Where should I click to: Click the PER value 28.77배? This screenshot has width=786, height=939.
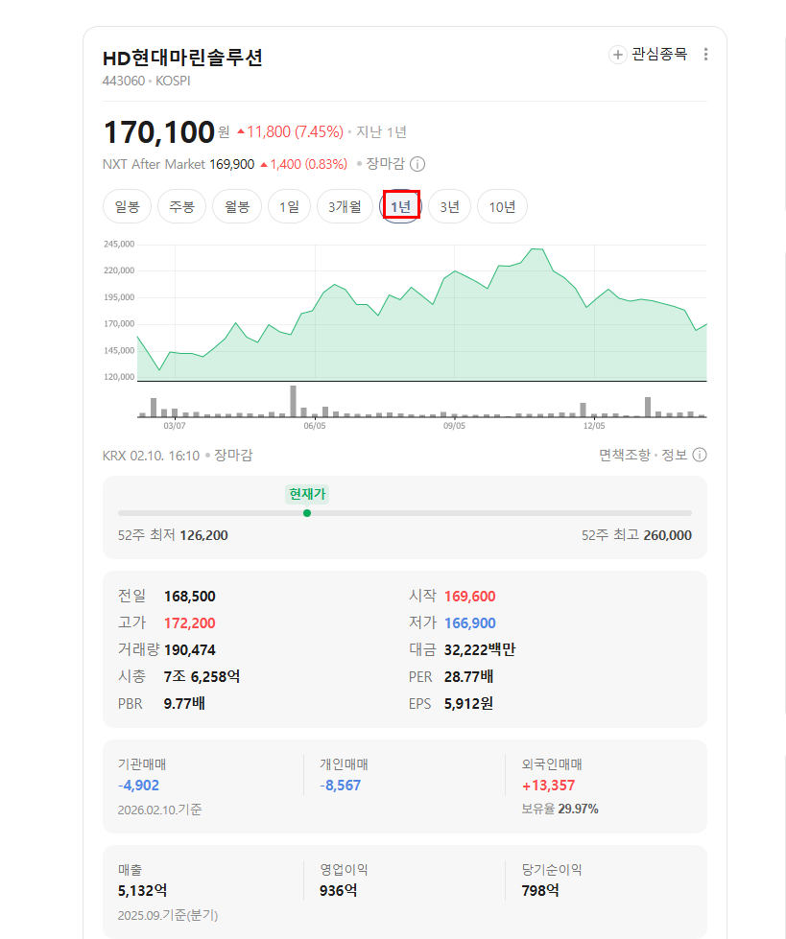pos(468,677)
